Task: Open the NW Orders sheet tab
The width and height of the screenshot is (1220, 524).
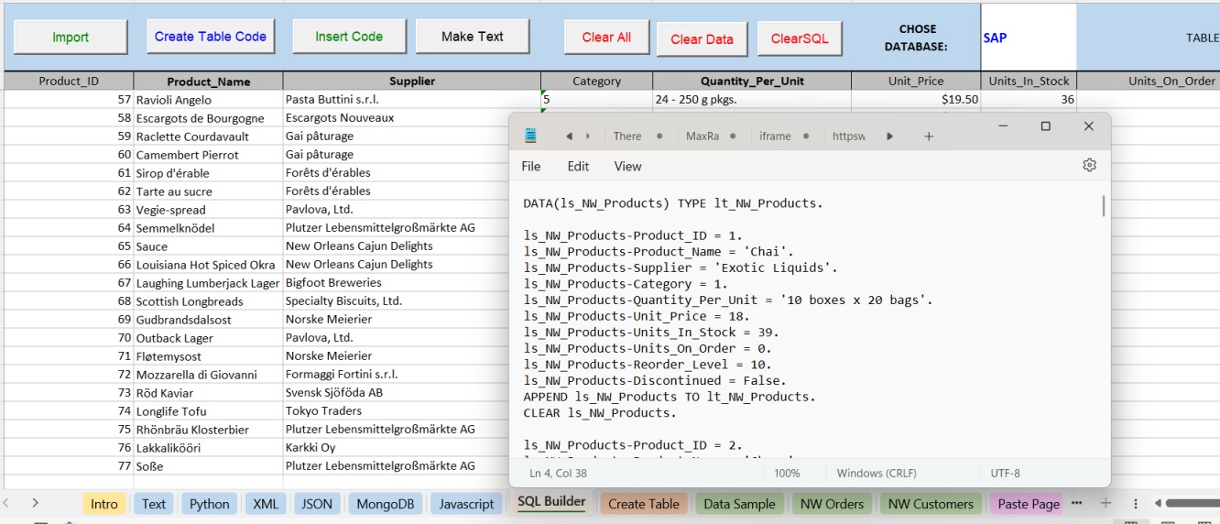Action: pos(832,504)
